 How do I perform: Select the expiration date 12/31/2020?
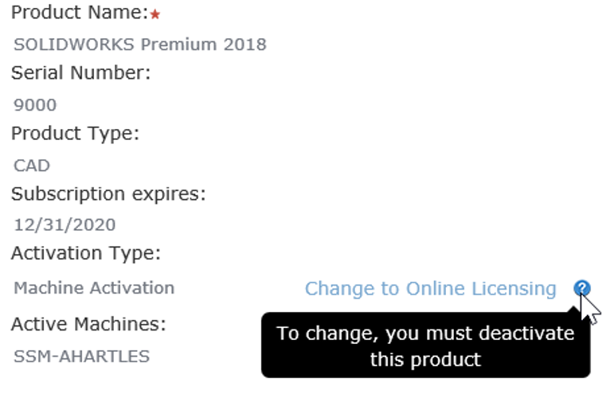(x=65, y=225)
